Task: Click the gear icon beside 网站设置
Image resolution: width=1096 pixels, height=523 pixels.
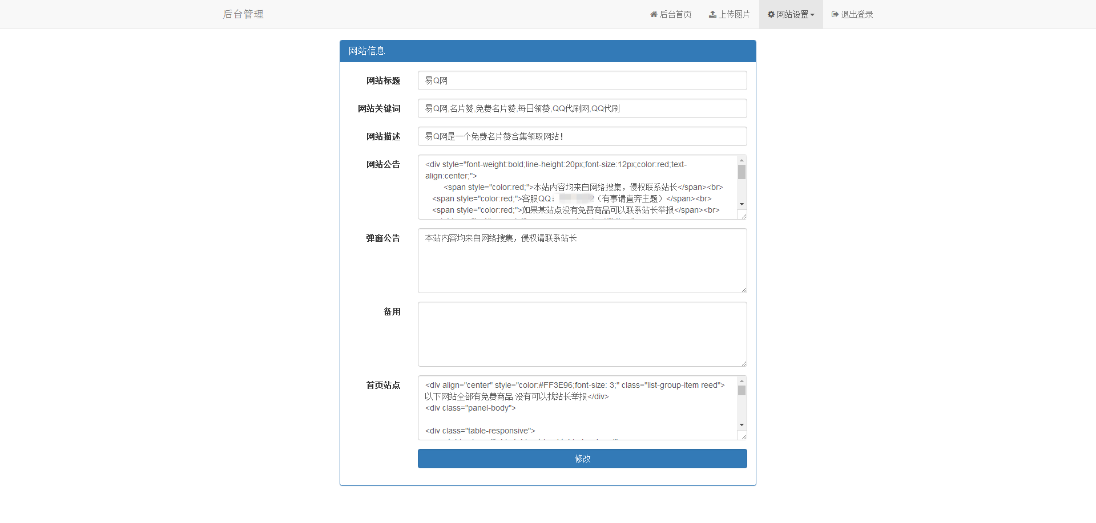Action: [x=771, y=14]
